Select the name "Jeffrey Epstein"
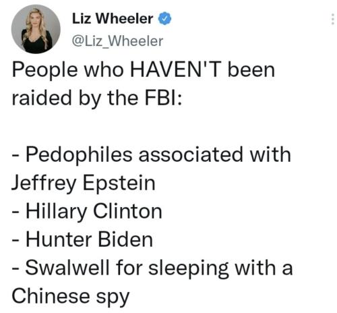Viewport: 337px width, 313px height. pyautogui.click(x=84, y=184)
